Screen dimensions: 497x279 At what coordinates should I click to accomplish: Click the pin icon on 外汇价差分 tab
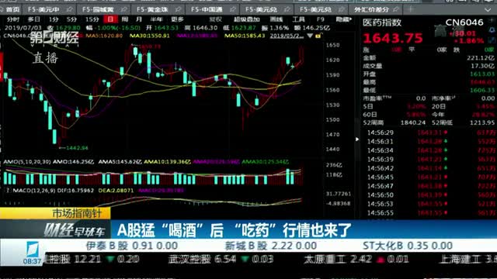tap(395, 9)
